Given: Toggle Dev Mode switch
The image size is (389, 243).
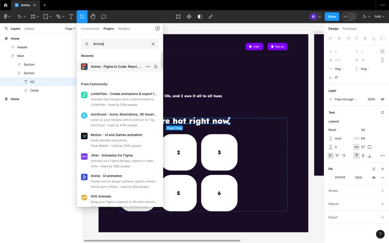Looking at the screenshot, I should point(349,16).
